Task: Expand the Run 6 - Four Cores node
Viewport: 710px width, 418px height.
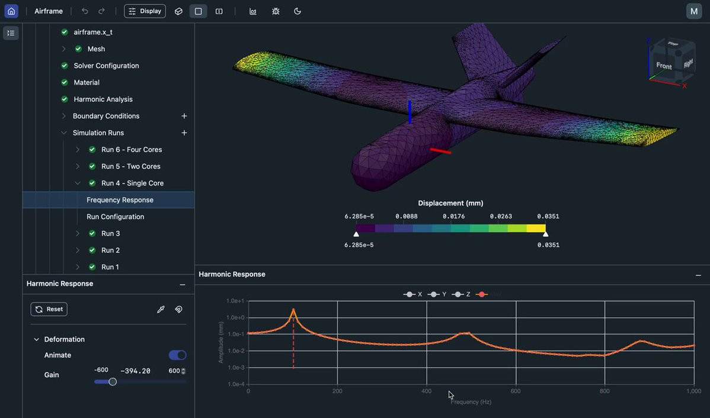Action: 78,150
